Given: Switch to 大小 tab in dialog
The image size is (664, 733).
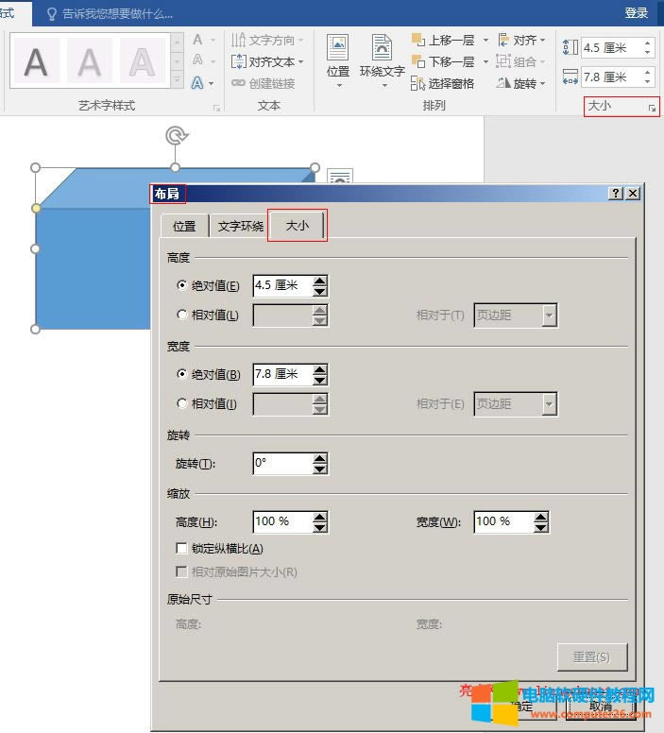Looking at the screenshot, I should 298,226.
